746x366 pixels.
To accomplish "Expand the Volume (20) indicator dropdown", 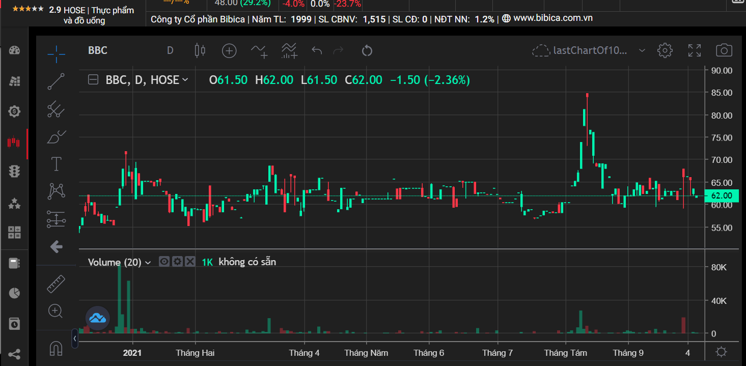I will coord(148,263).
